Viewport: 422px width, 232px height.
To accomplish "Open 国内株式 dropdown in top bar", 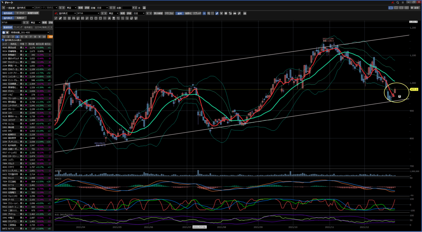I will coord(25,7).
